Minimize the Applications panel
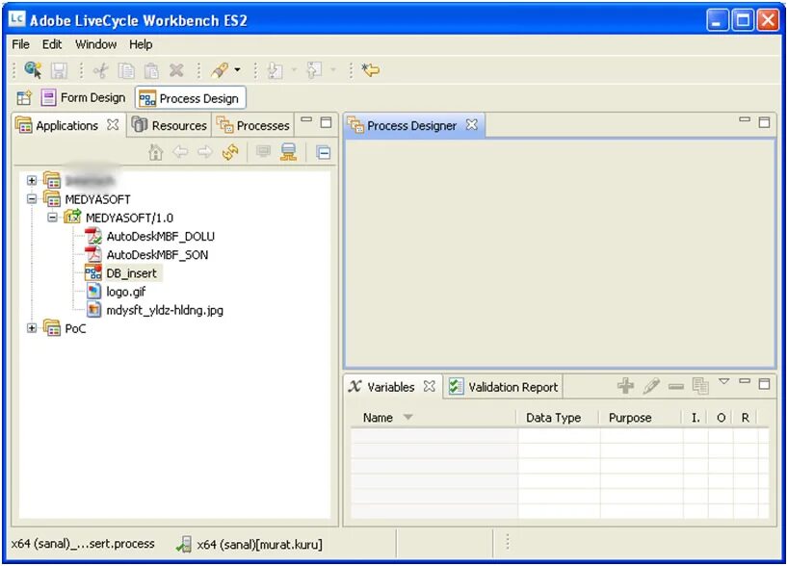 [x=306, y=120]
